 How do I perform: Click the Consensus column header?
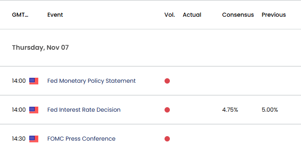pyautogui.click(x=238, y=15)
